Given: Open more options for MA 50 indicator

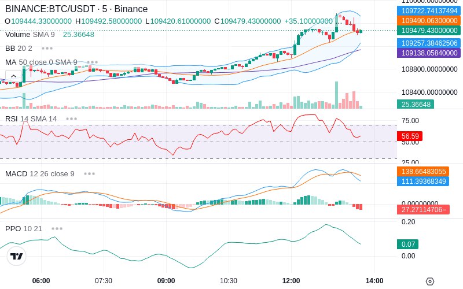Looking at the screenshot, I should click(93, 62).
